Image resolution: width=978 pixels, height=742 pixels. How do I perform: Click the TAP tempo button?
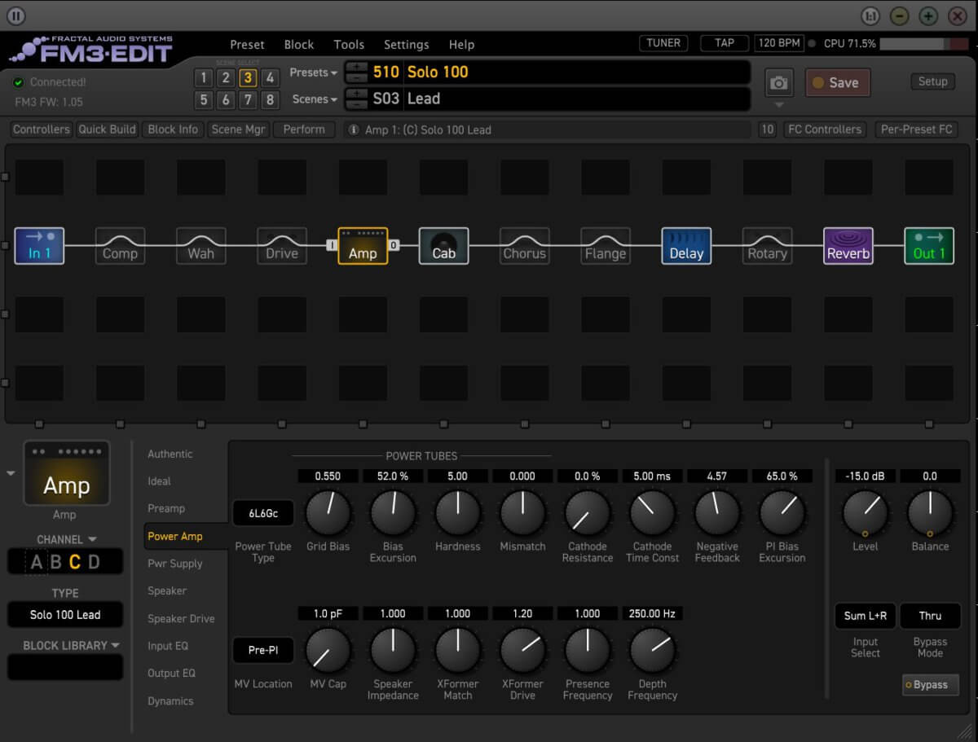point(724,43)
